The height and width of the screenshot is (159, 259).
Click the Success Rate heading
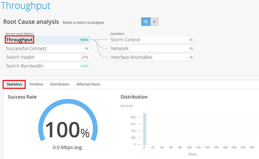22,97
